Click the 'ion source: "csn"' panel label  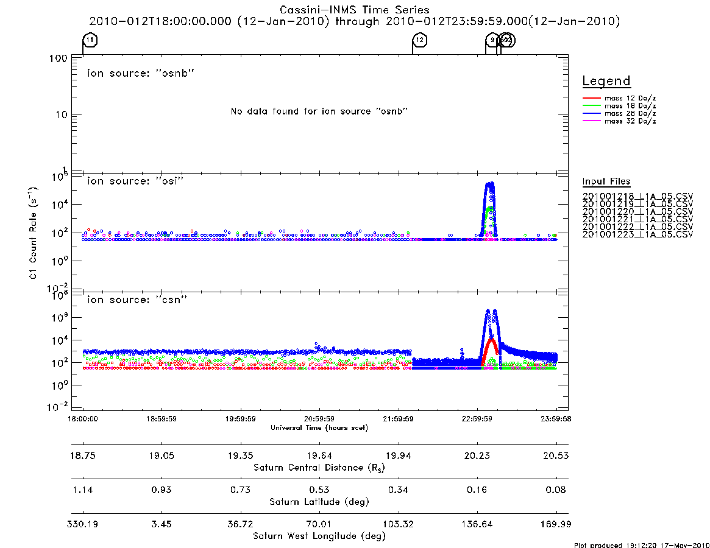point(137,300)
